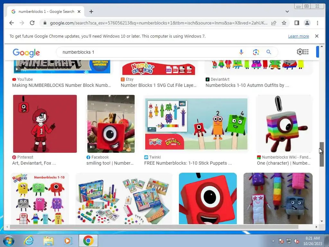Open a new browser tab

pyautogui.click(x=91, y=12)
